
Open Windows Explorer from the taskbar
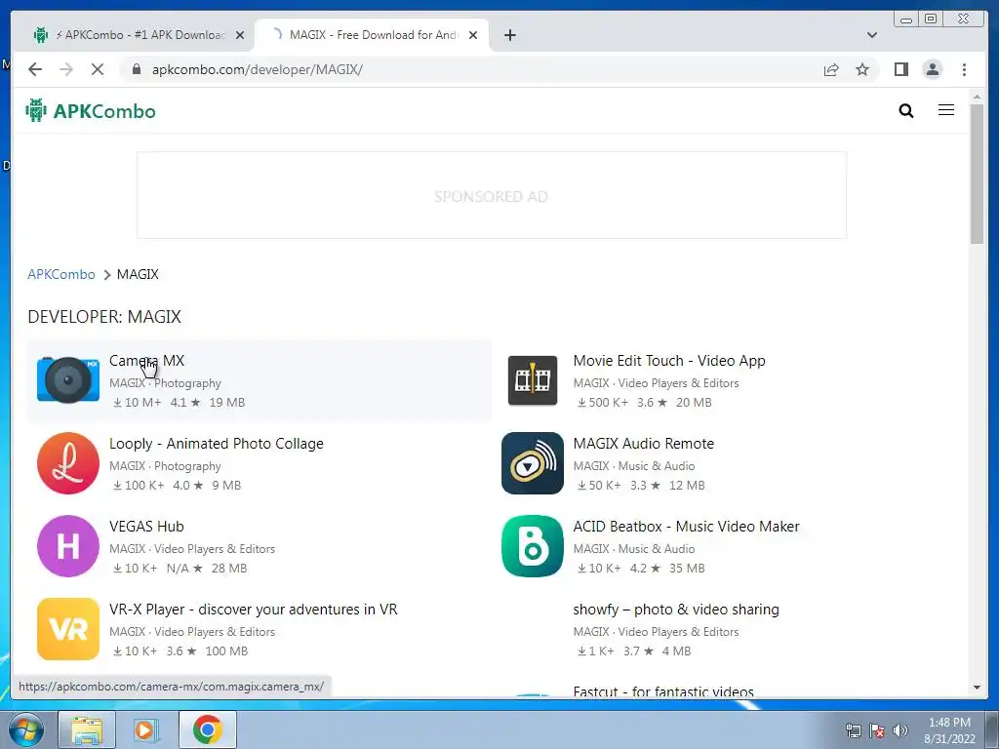pos(87,729)
